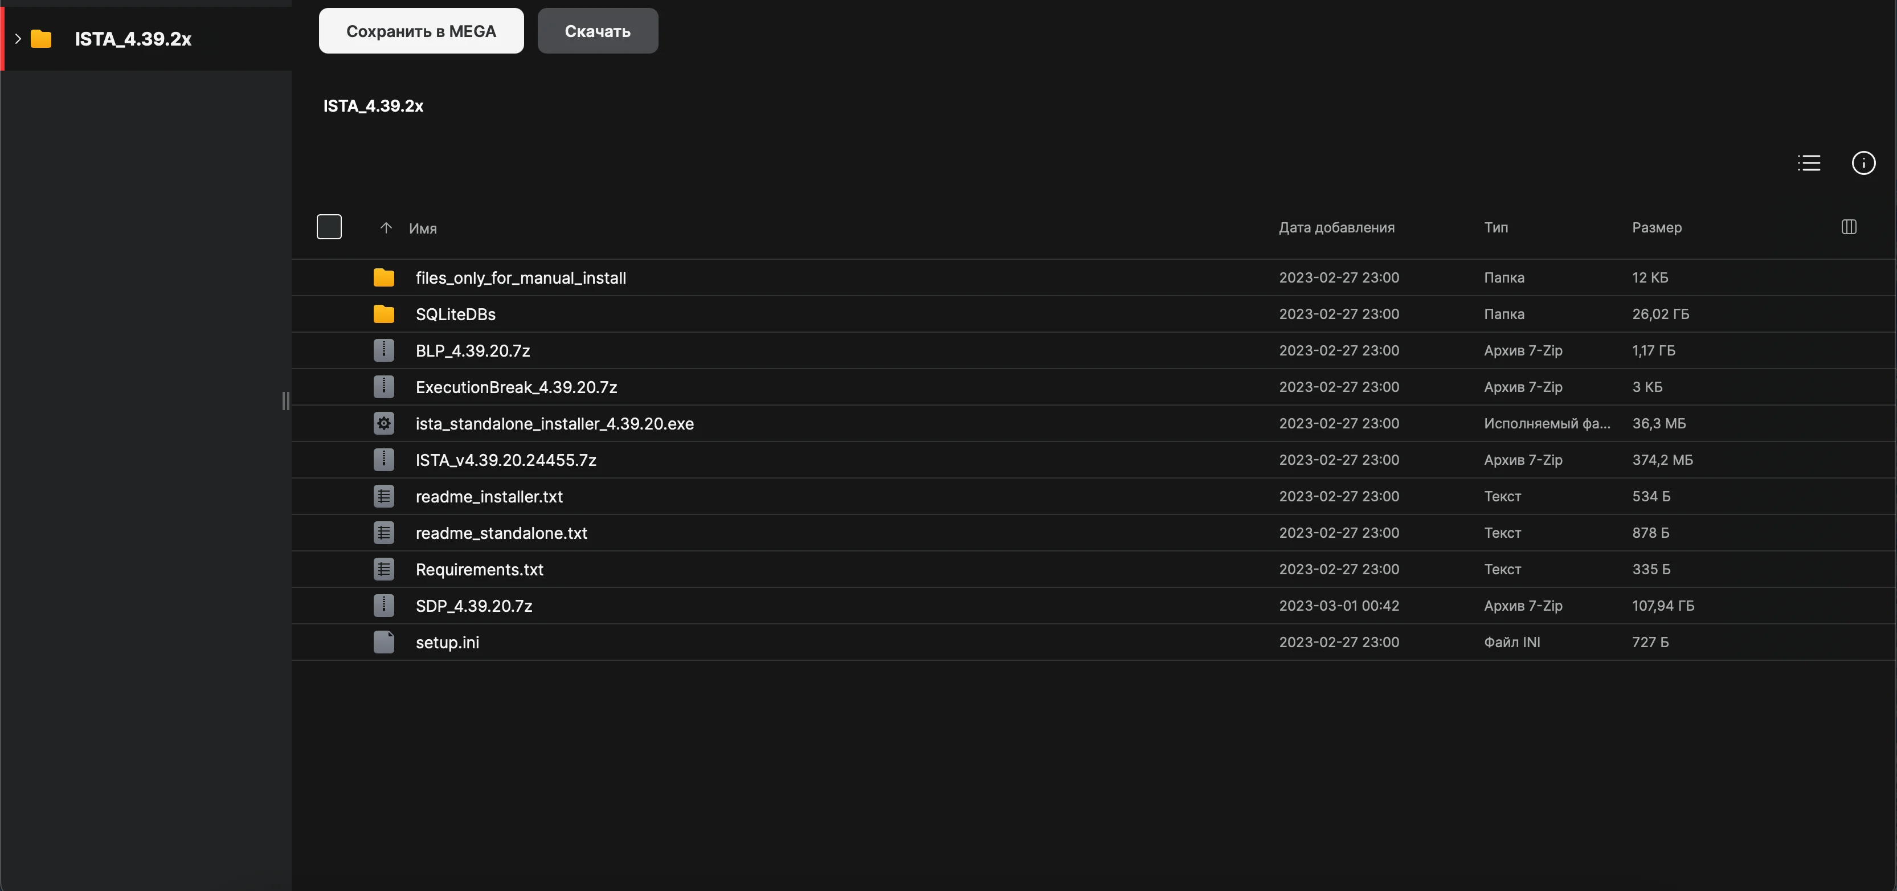
Task: Open the info panel icon
Action: pos(1863,163)
